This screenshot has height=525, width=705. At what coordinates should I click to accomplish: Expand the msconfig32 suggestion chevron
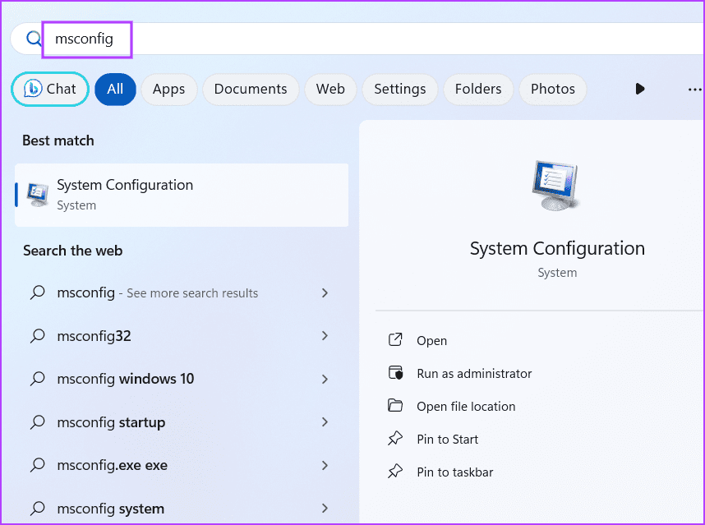(x=325, y=336)
